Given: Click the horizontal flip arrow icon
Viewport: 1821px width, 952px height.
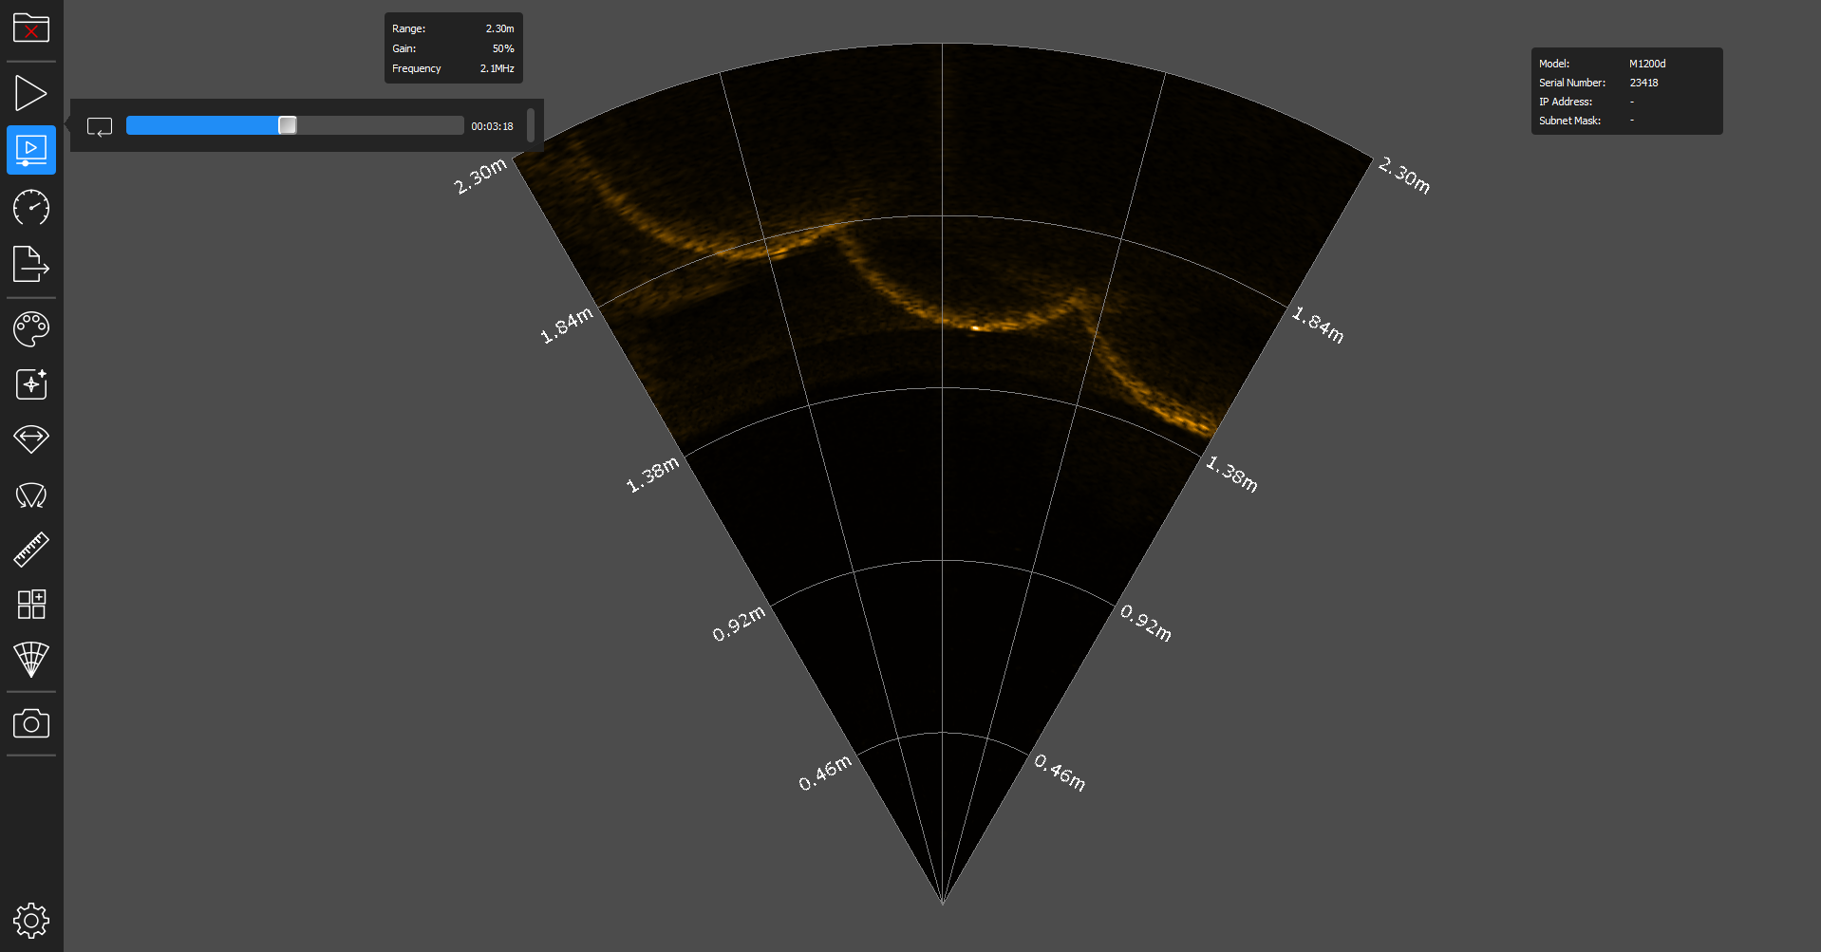Looking at the screenshot, I should tap(31, 439).
